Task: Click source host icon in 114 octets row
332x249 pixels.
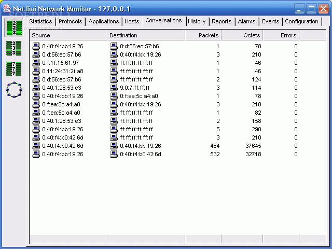Action: click(x=36, y=88)
